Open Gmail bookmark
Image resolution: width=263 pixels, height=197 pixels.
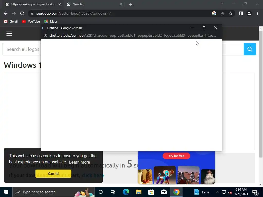[11, 22]
